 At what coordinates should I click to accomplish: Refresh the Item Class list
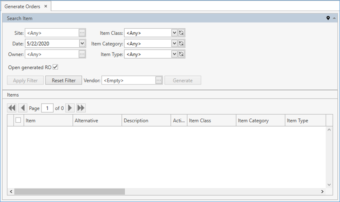coord(182,33)
